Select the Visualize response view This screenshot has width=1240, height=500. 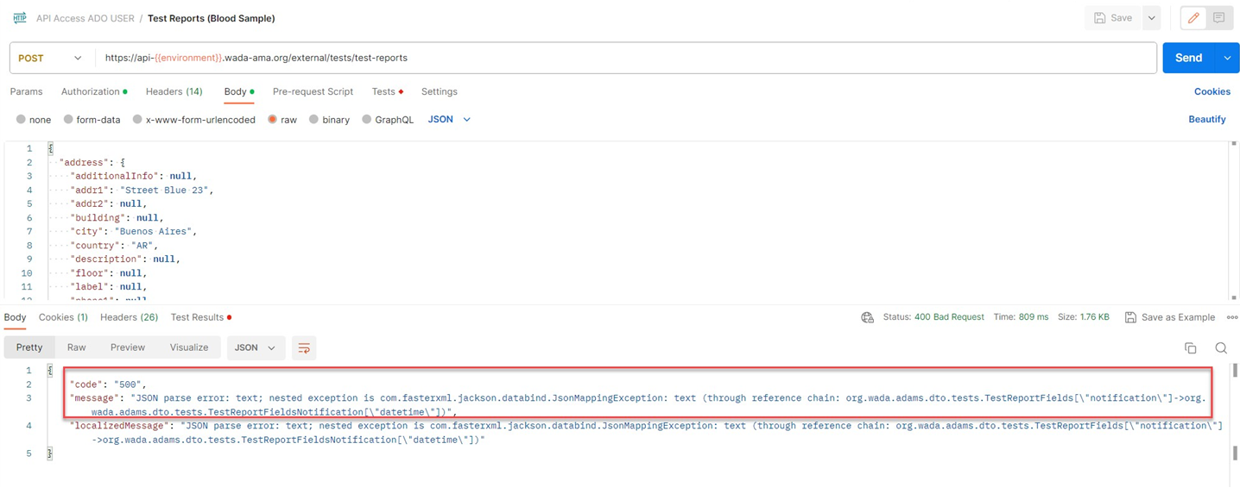(189, 347)
